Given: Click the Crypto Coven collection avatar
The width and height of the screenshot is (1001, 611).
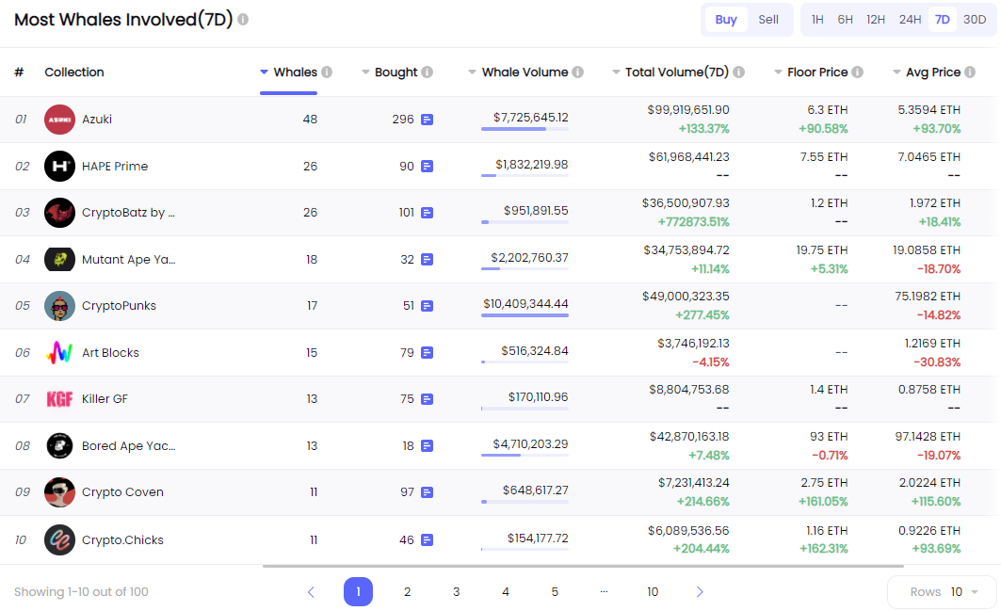Looking at the screenshot, I should (59, 492).
